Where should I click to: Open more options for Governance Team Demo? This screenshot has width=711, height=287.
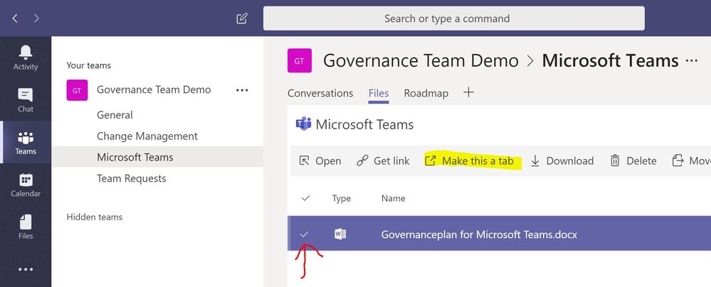(x=242, y=90)
